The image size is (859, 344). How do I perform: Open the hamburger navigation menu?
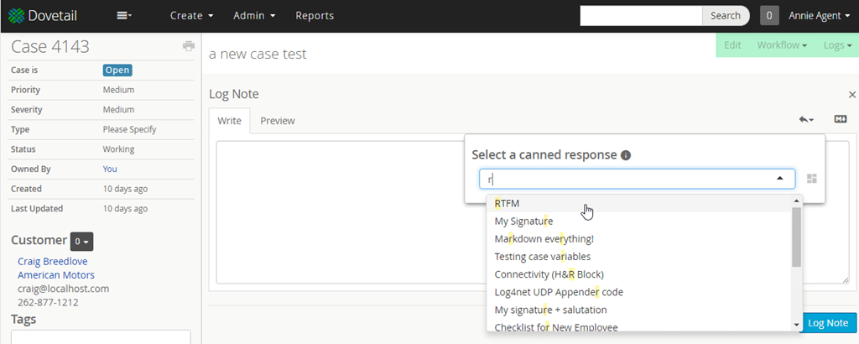pos(124,15)
